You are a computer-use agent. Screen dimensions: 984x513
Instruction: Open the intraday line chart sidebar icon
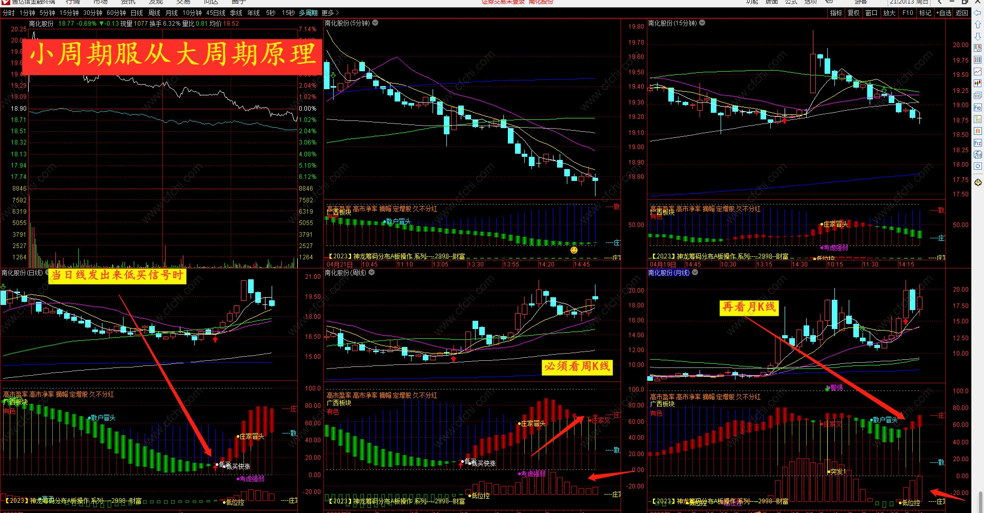click(977, 72)
